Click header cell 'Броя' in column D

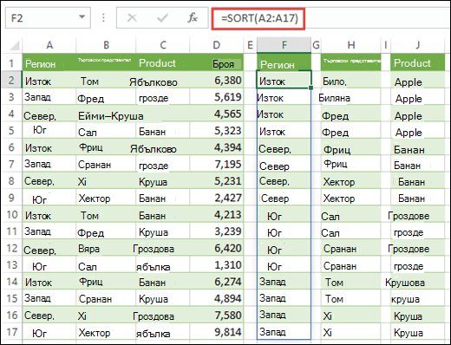pyautogui.click(x=216, y=62)
